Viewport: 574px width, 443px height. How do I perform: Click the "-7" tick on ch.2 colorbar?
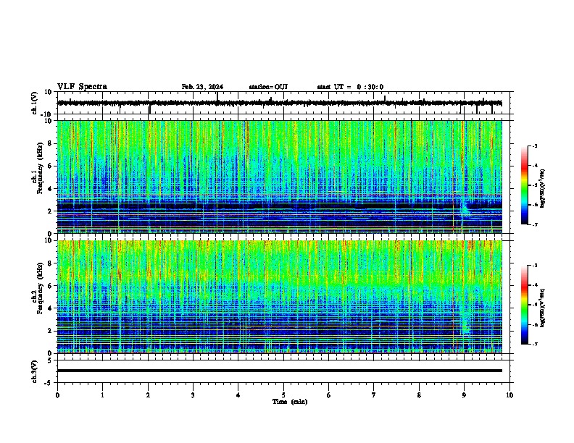pyautogui.click(x=534, y=345)
